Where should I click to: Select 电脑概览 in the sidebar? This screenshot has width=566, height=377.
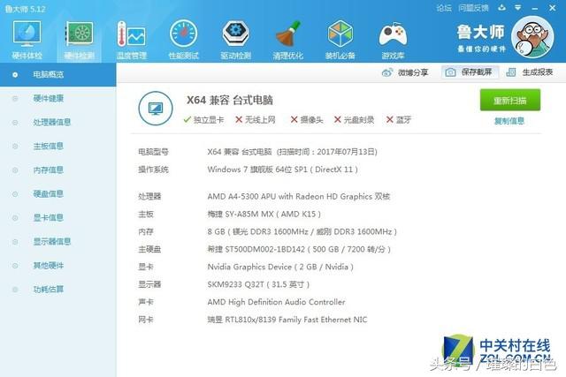point(57,75)
